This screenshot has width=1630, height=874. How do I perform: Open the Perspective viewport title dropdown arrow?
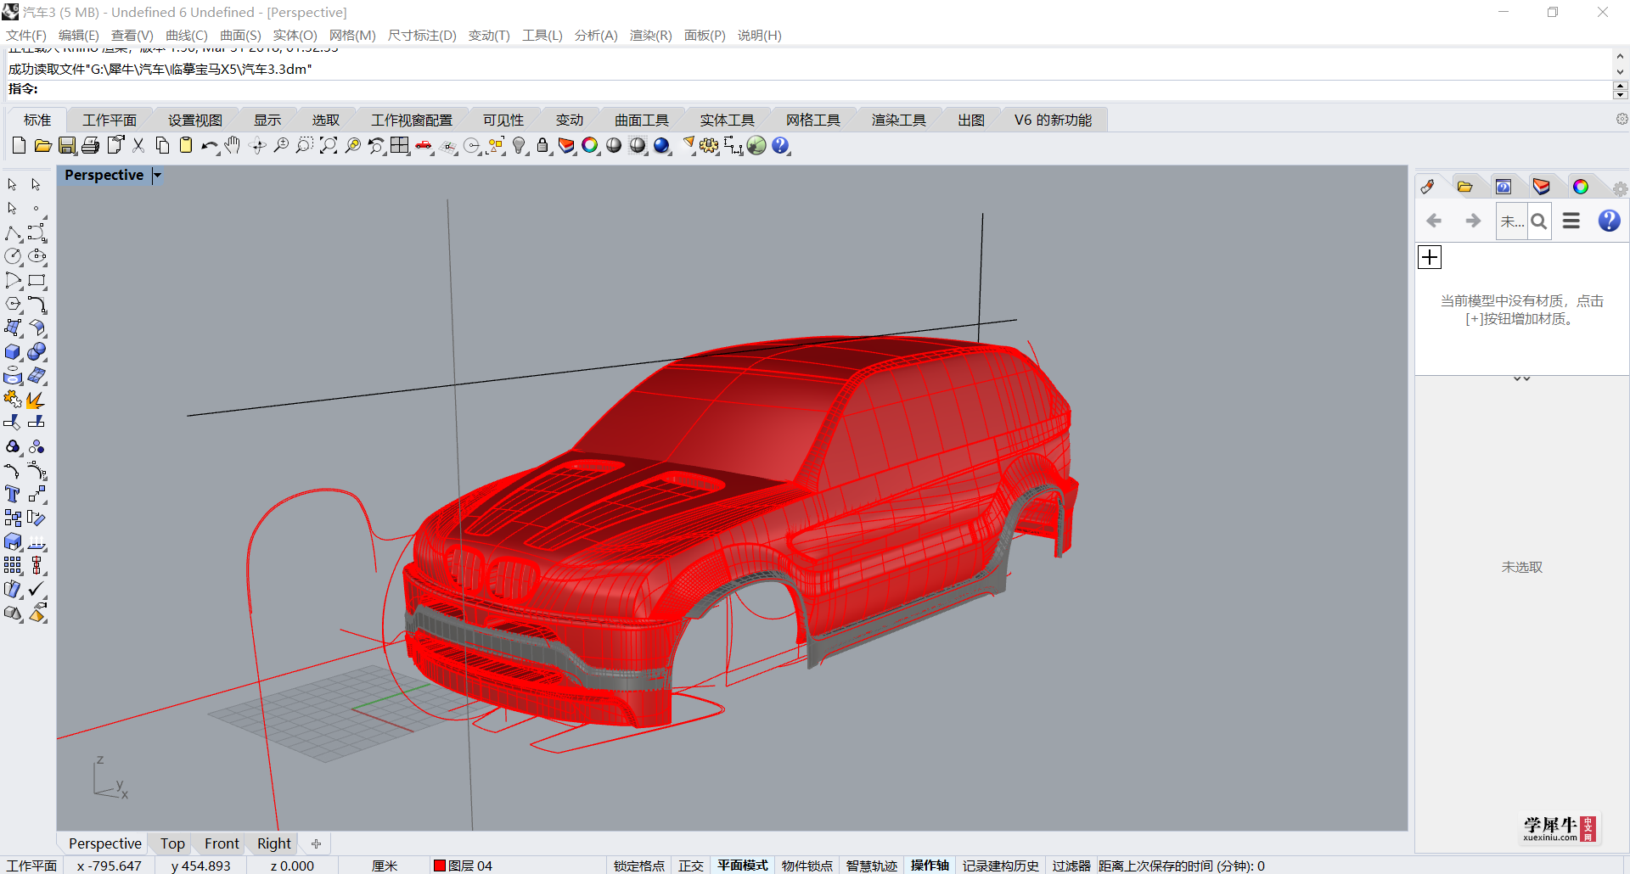tap(157, 176)
